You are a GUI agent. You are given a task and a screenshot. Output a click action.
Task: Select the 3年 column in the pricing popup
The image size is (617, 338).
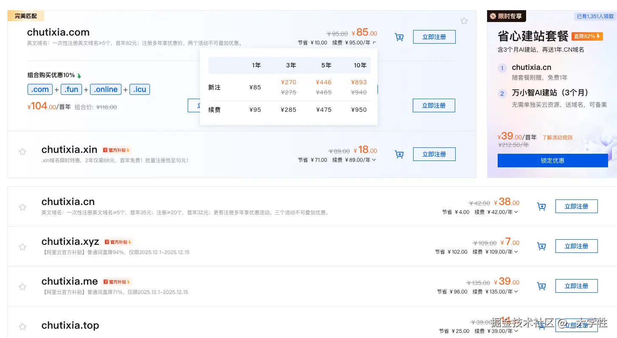[x=291, y=65]
